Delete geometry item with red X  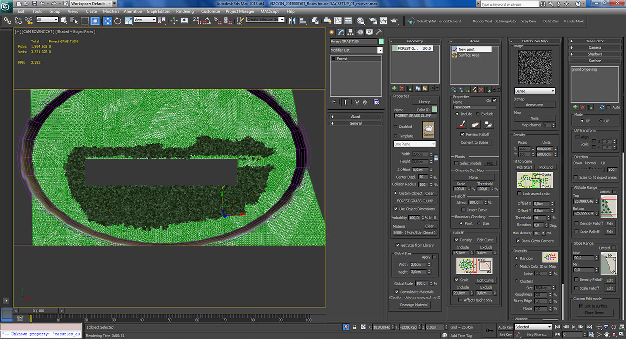point(402,88)
